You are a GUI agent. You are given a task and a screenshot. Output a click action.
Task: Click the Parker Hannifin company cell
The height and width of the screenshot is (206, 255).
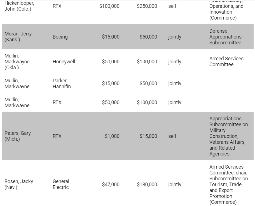tap(62, 83)
